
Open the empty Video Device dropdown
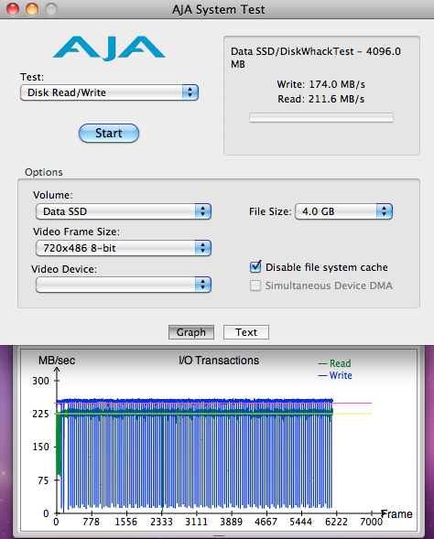[124, 285]
